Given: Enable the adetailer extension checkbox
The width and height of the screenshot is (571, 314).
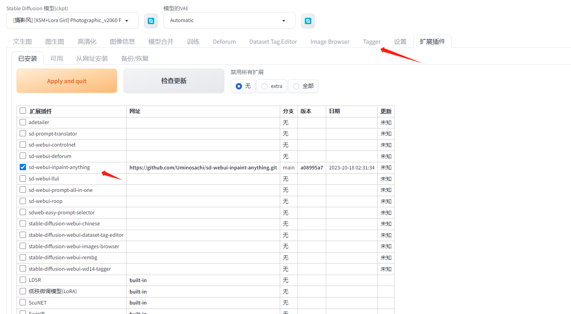Looking at the screenshot, I should [x=23, y=122].
